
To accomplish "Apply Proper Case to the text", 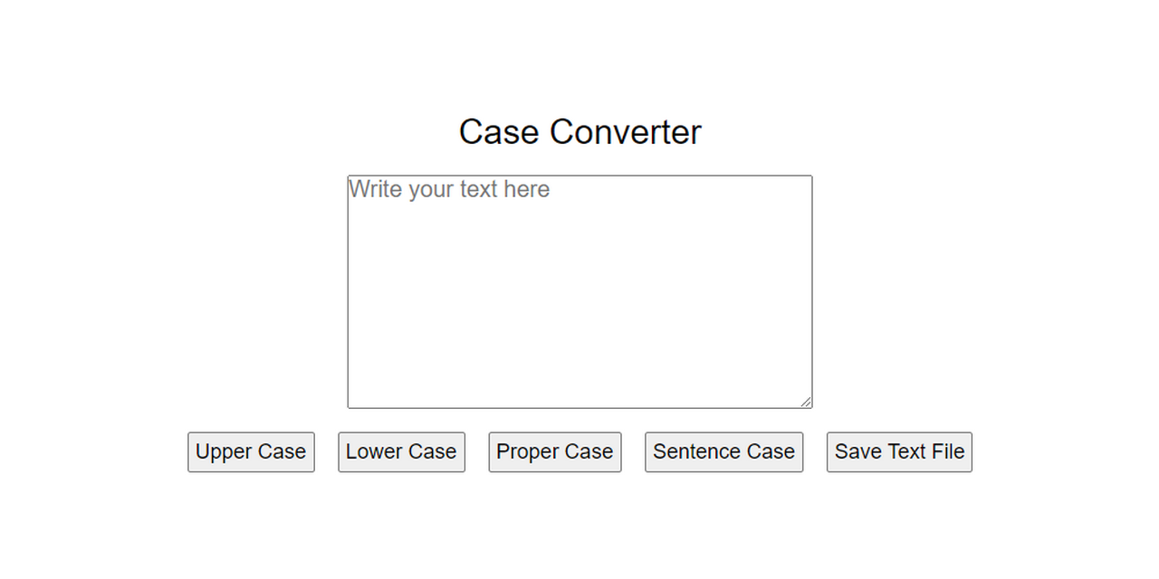I will point(554,451).
